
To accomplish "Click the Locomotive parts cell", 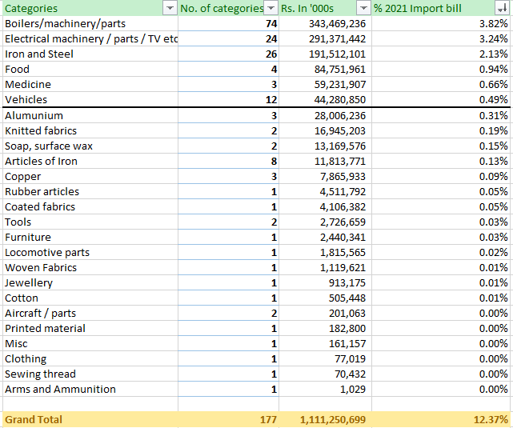I will coord(90,253).
